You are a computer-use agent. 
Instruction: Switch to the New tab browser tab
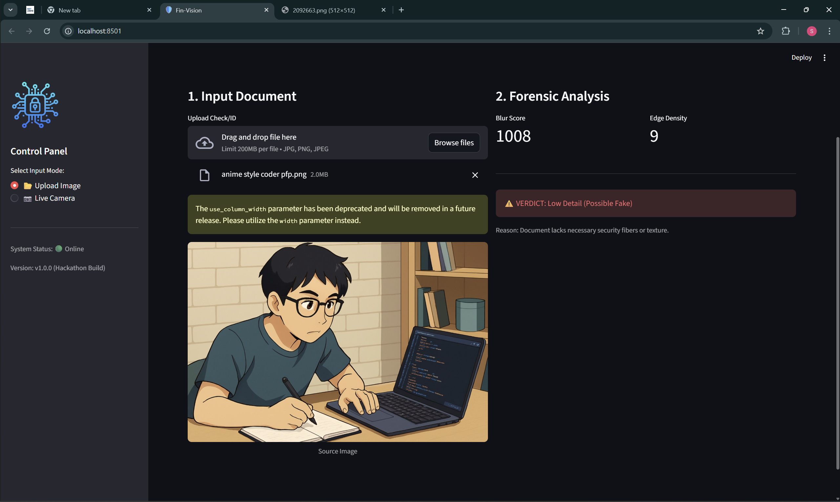(69, 10)
